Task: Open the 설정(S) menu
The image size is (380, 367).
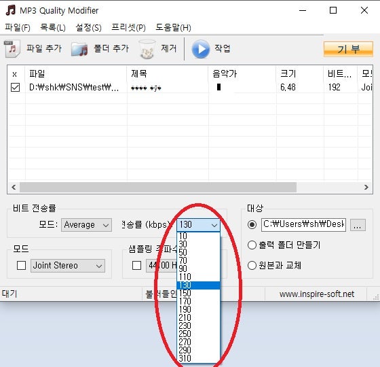Action: click(x=88, y=27)
